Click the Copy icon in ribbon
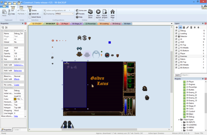207x135 pixels. point(9,14)
